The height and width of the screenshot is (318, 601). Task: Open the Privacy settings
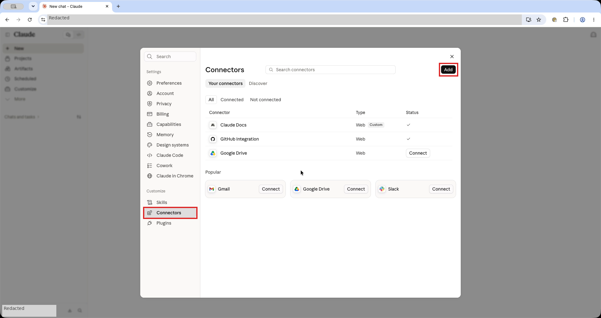(x=170, y=104)
